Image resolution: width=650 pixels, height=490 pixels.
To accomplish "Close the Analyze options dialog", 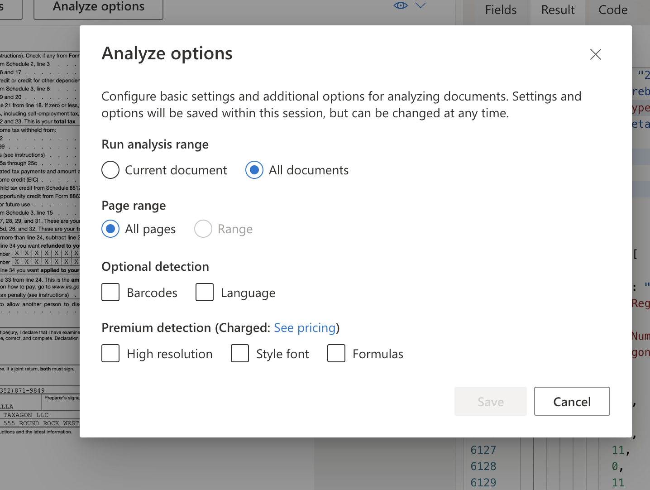I will [595, 54].
